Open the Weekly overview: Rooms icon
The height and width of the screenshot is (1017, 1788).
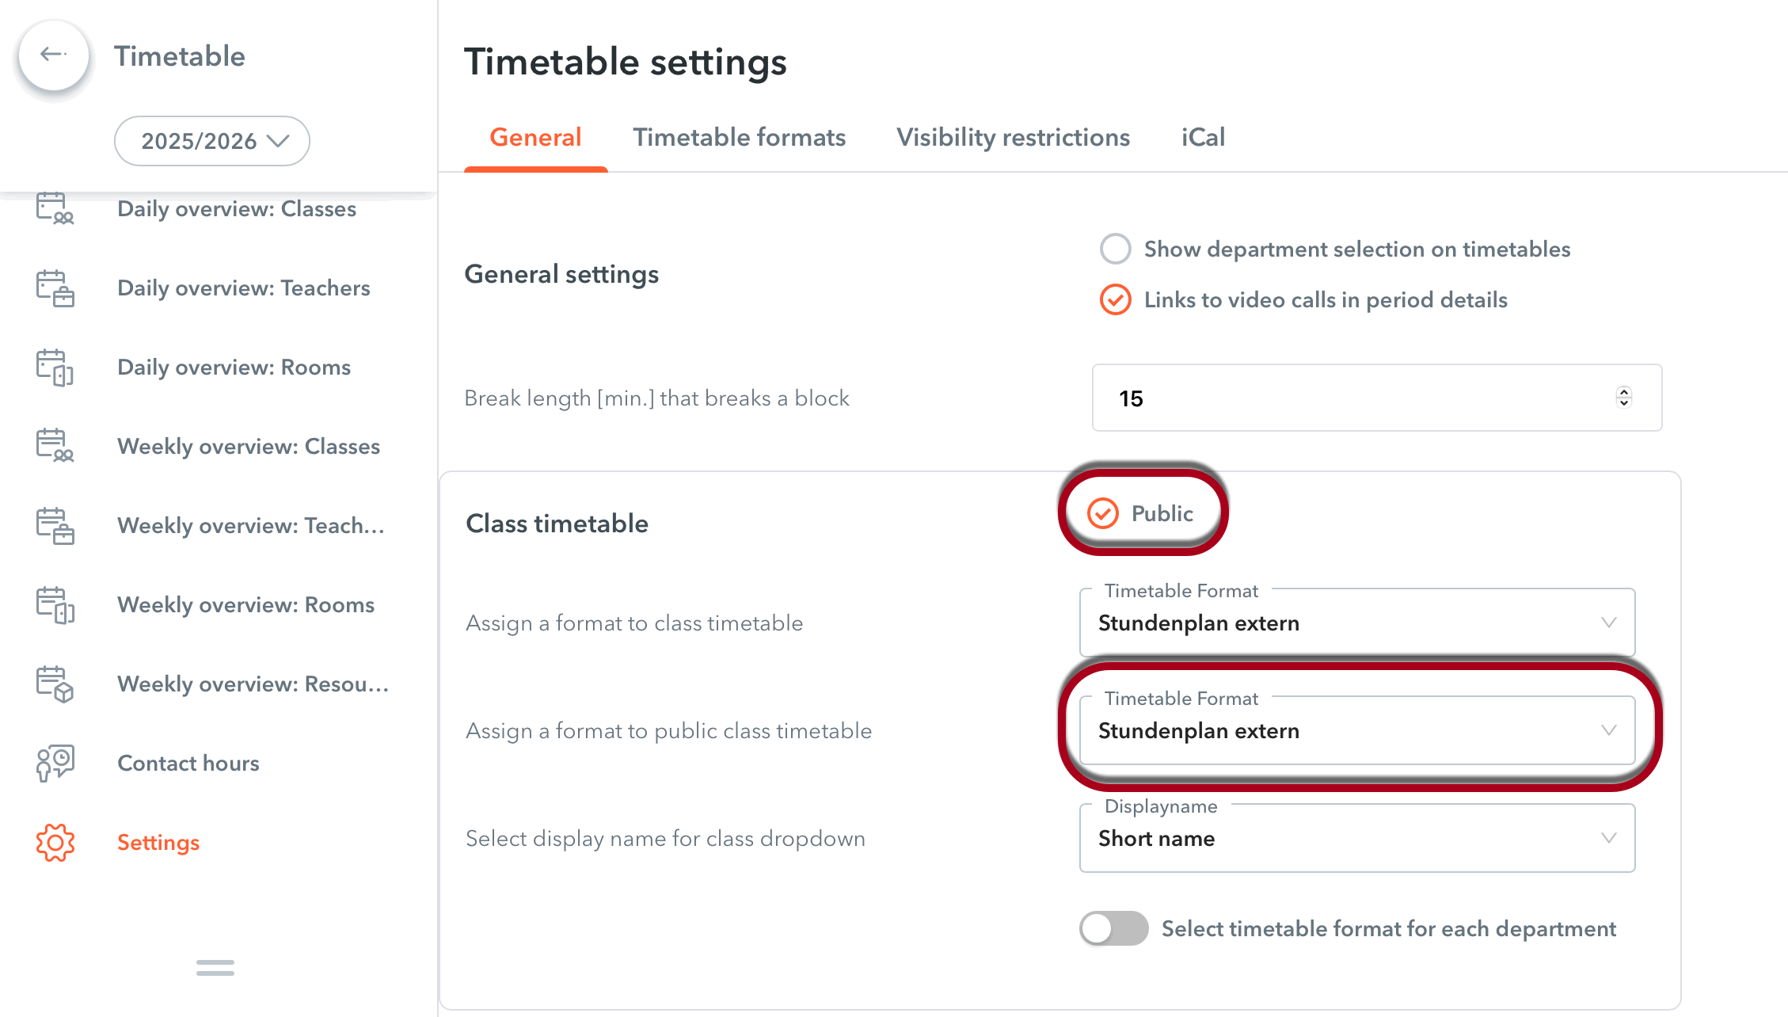(55, 605)
